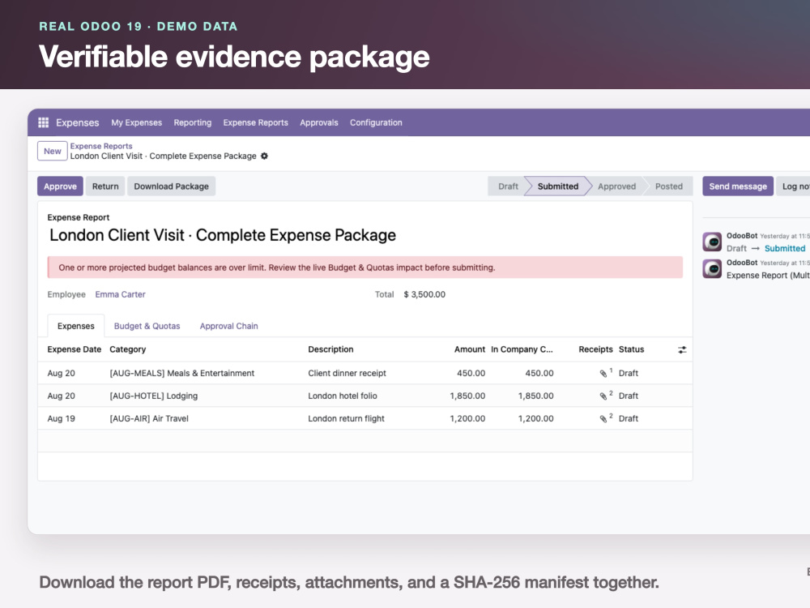Click OdooBot avatar on Expense Report message

712,268
